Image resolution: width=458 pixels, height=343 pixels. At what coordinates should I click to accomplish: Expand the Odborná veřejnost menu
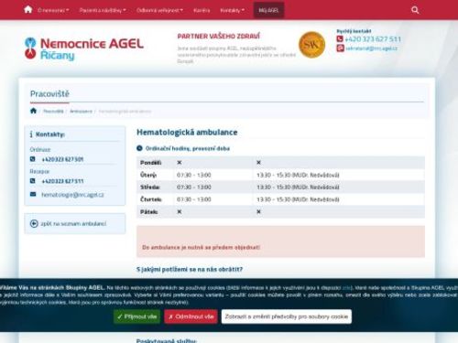coord(159,10)
